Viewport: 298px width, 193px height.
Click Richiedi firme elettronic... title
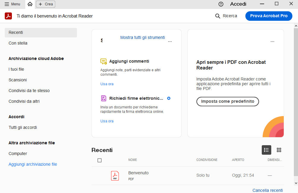click(x=136, y=98)
